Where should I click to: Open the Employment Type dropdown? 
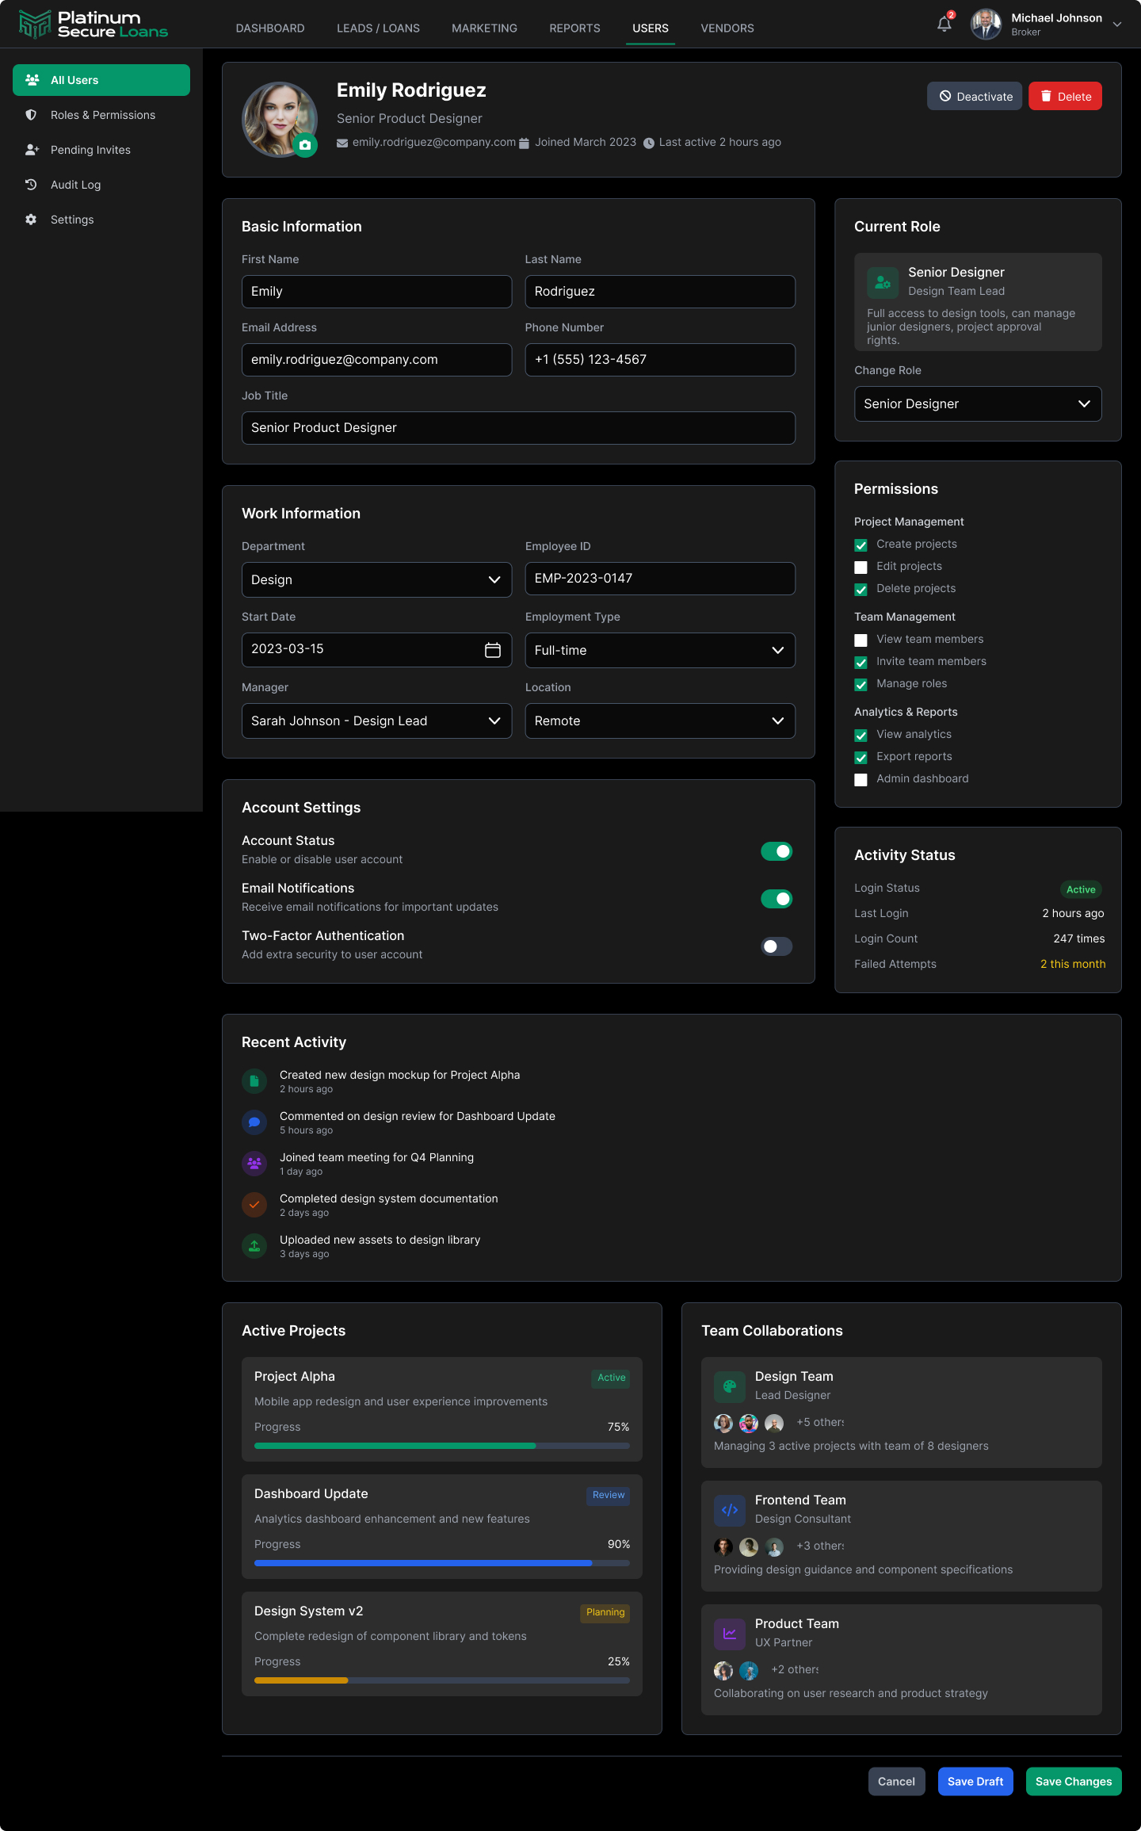pyautogui.click(x=660, y=650)
